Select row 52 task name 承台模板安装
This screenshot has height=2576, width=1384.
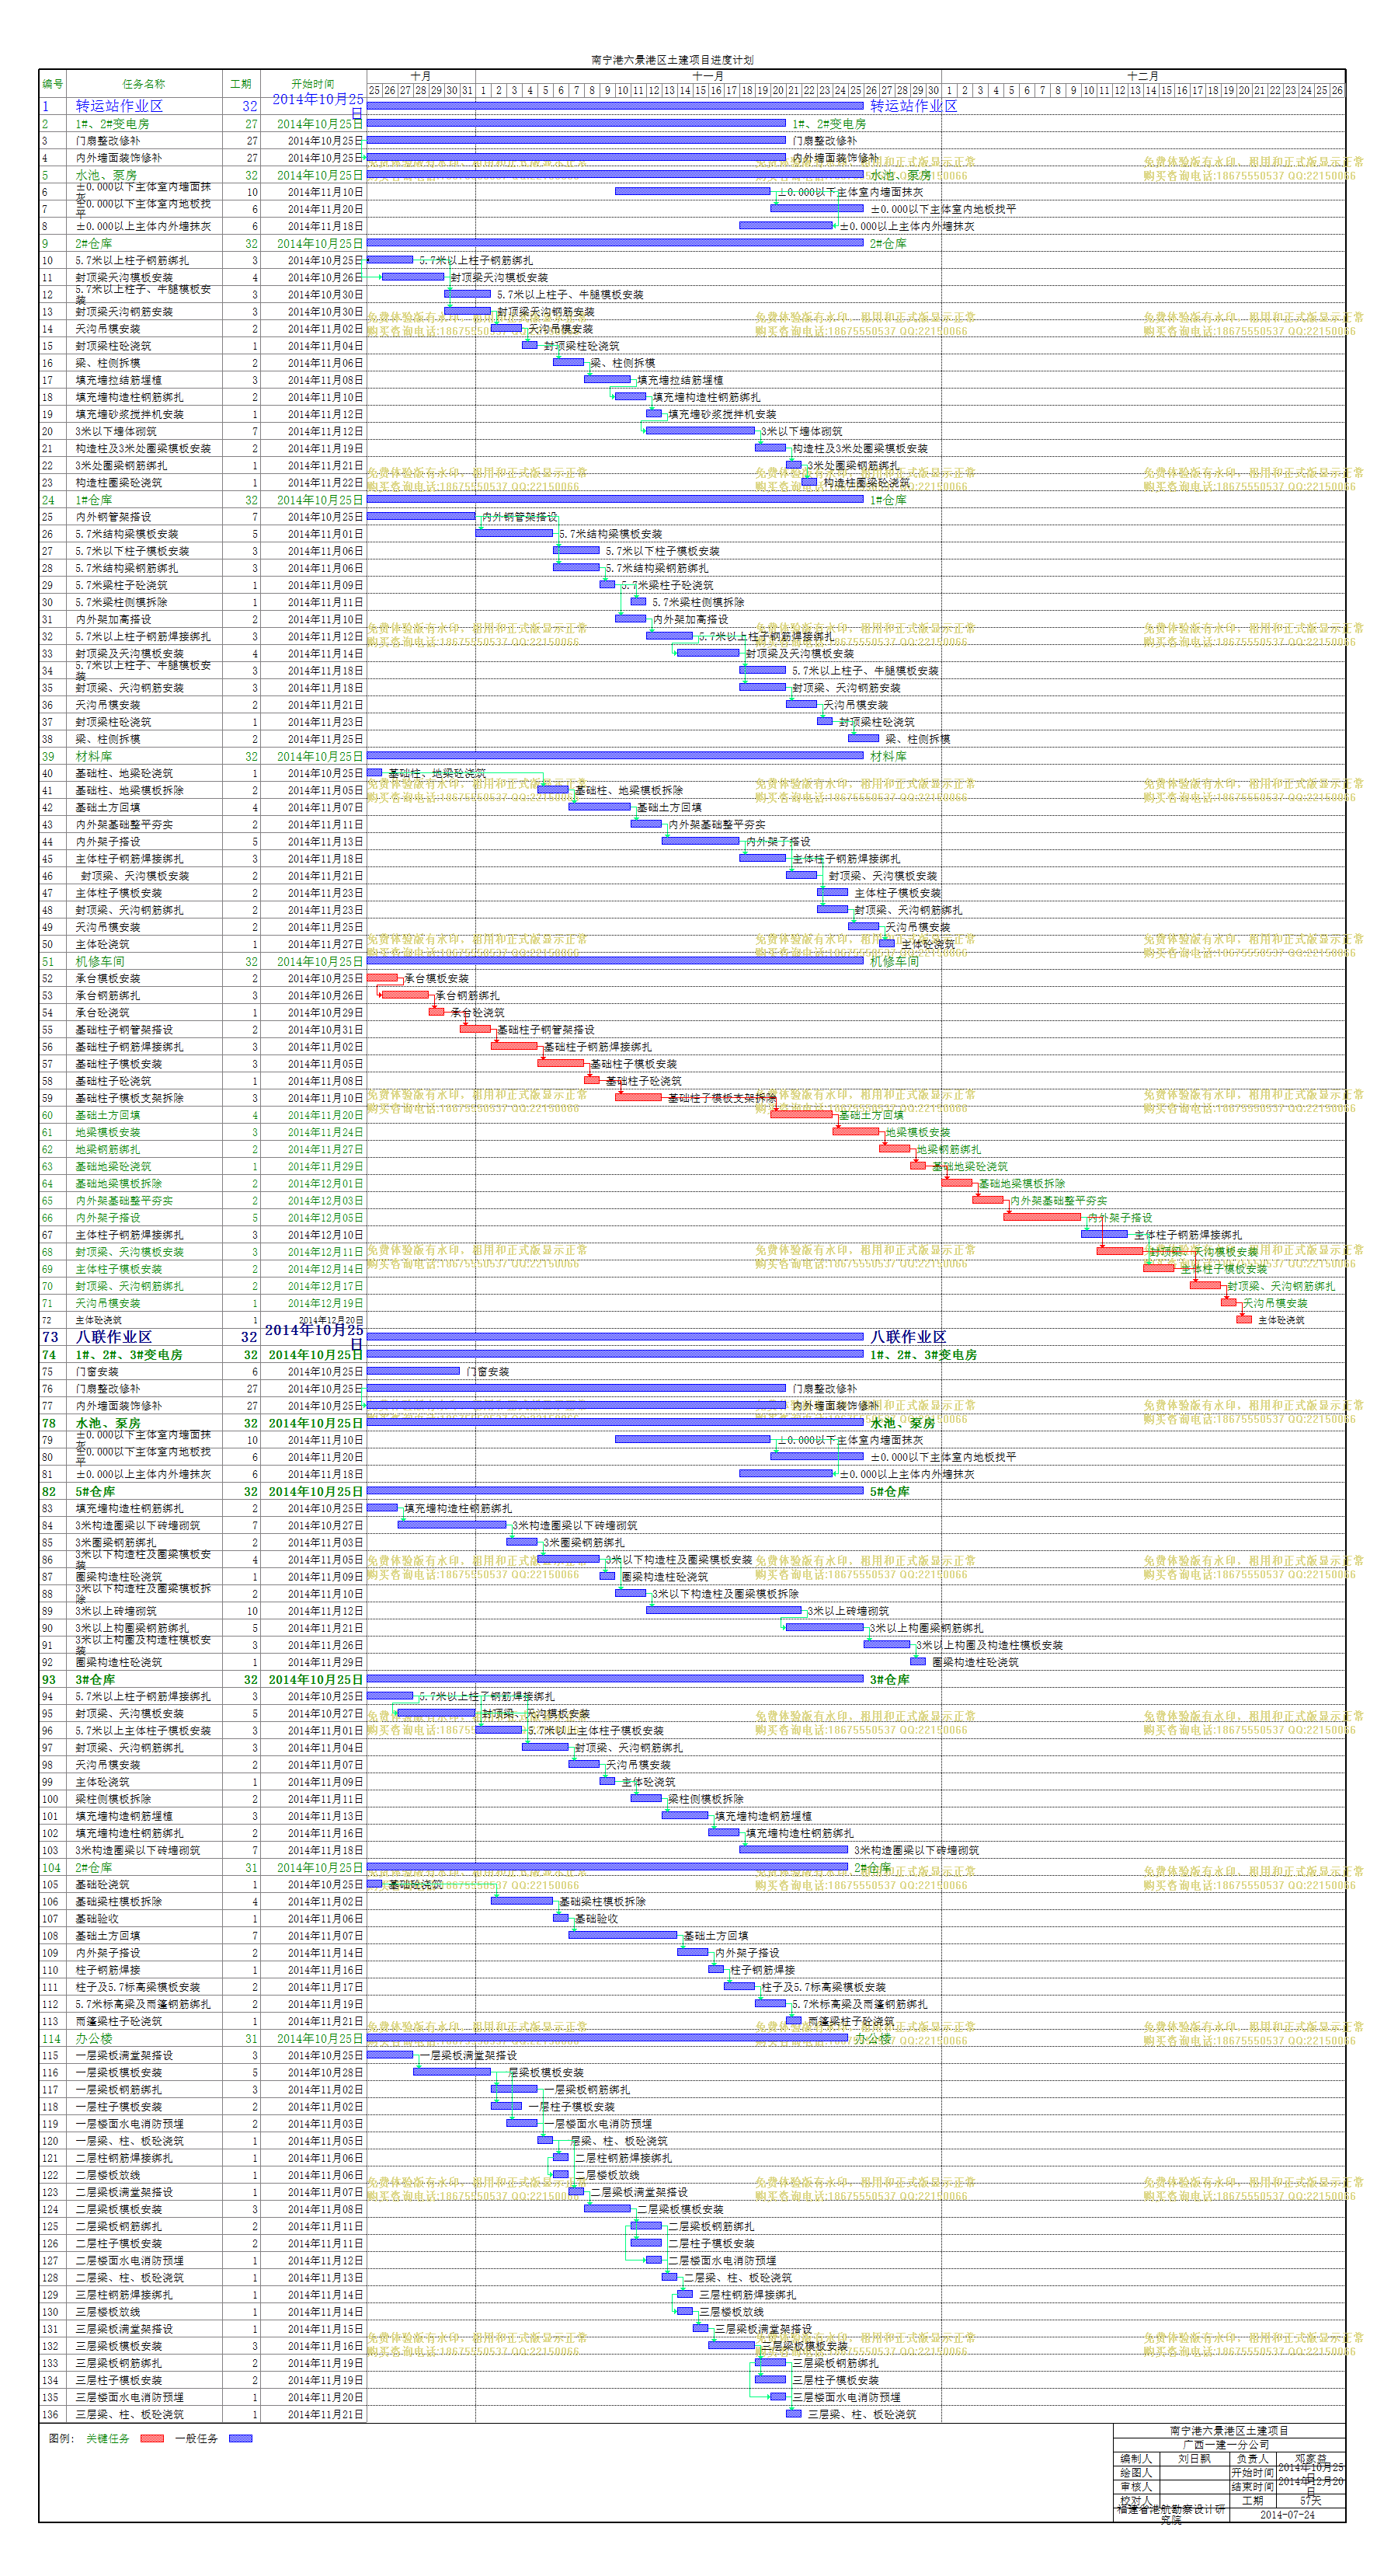coord(108,979)
